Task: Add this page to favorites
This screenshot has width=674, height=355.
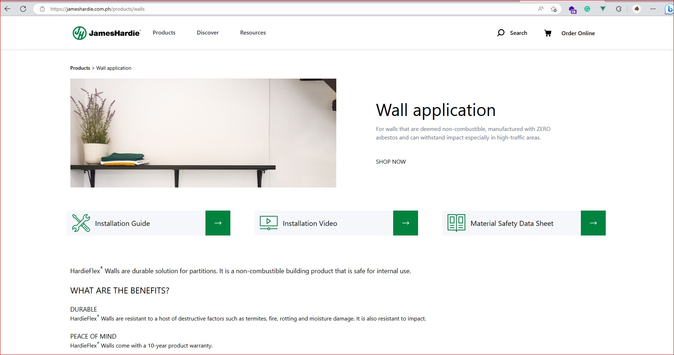Action: point(553,9)
